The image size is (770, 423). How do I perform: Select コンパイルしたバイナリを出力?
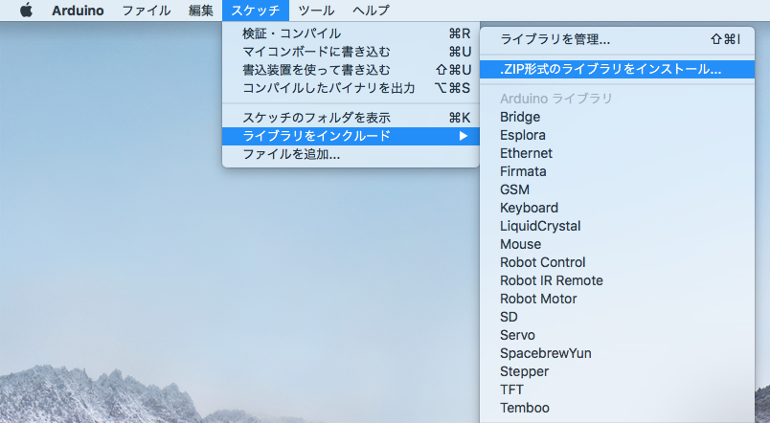pos(351,88)
